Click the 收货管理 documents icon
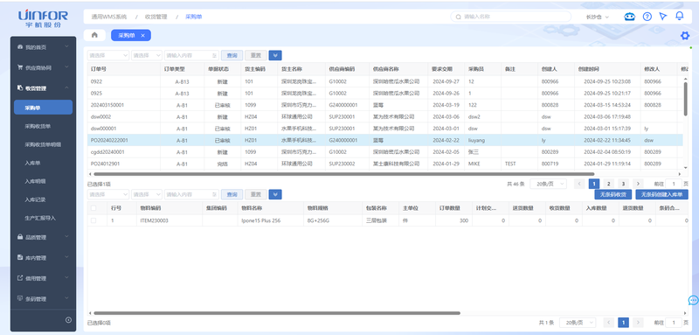The width and height of the screenshot is (699, 335). click(x=19, y=87)
